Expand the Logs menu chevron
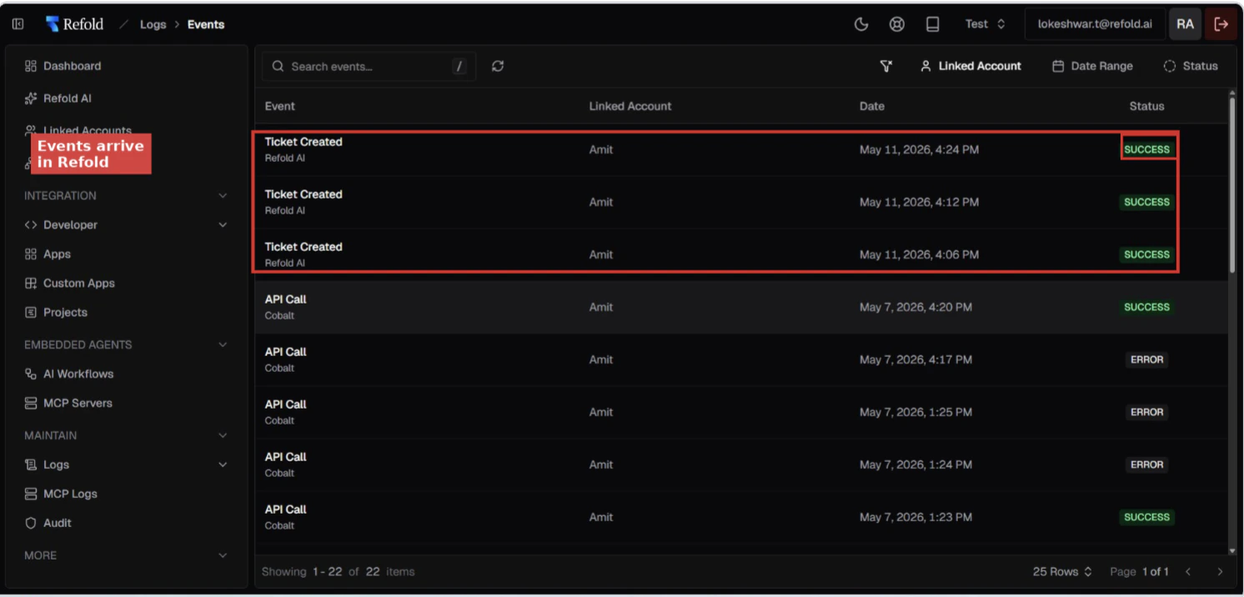Image resolution: width=1244 pixels, height=597 pixels. (222, 464)
